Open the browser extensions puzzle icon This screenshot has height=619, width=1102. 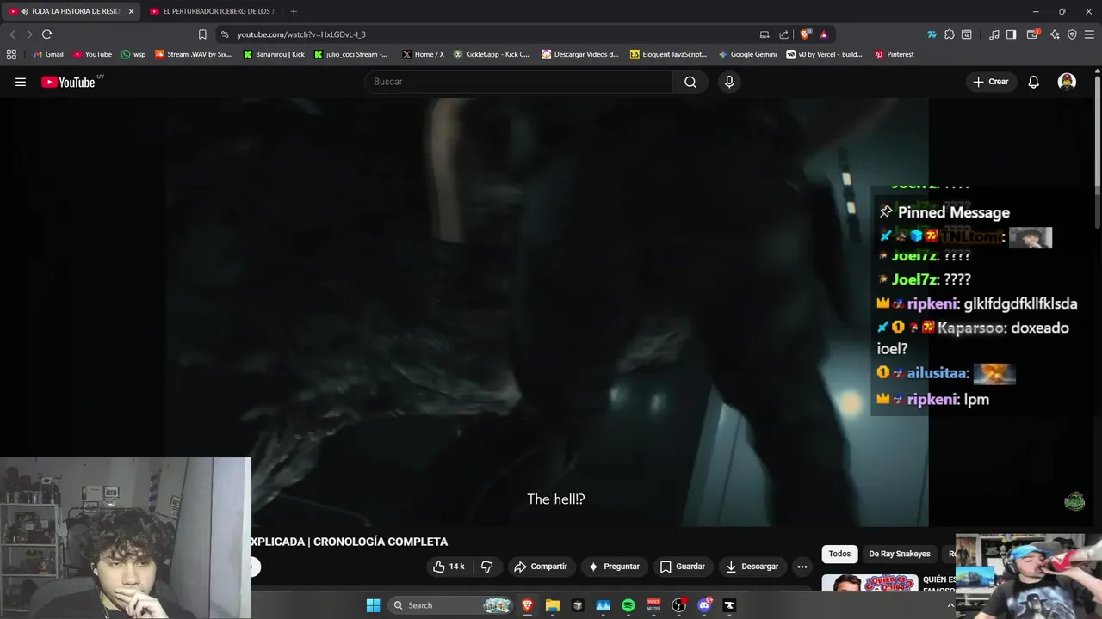pos(949,34)
